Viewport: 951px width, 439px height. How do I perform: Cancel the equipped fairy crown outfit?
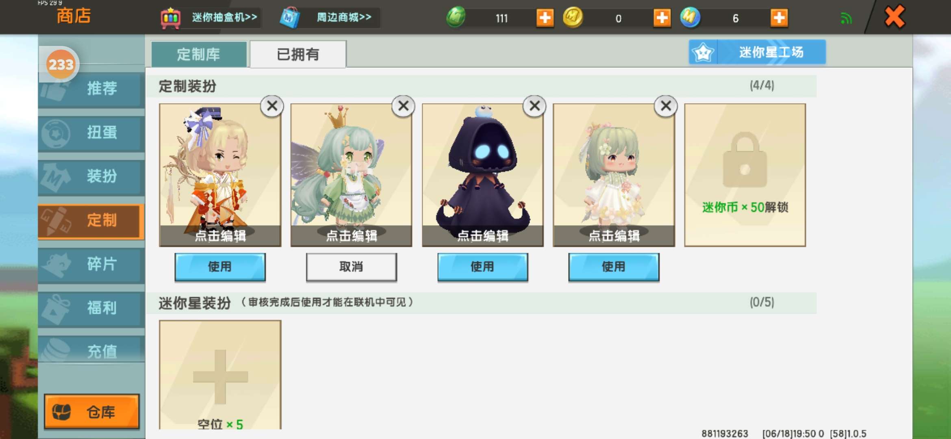(x=351, y=267)
